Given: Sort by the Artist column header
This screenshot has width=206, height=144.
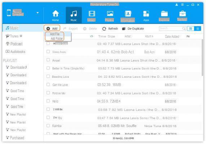Looking at the screenshot, I should [128, 36].
